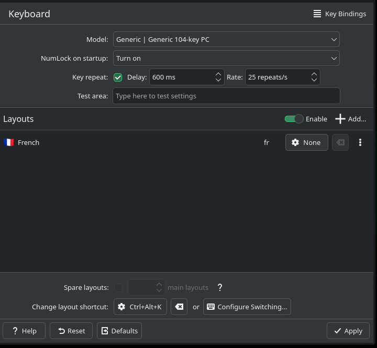377x348 pixels.
Task: Expand the keyboard Model dropdown
Action: coord(226,39)
